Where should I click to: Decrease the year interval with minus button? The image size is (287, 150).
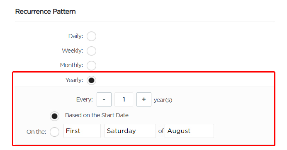pyautogui.click(x=104, y=99)
